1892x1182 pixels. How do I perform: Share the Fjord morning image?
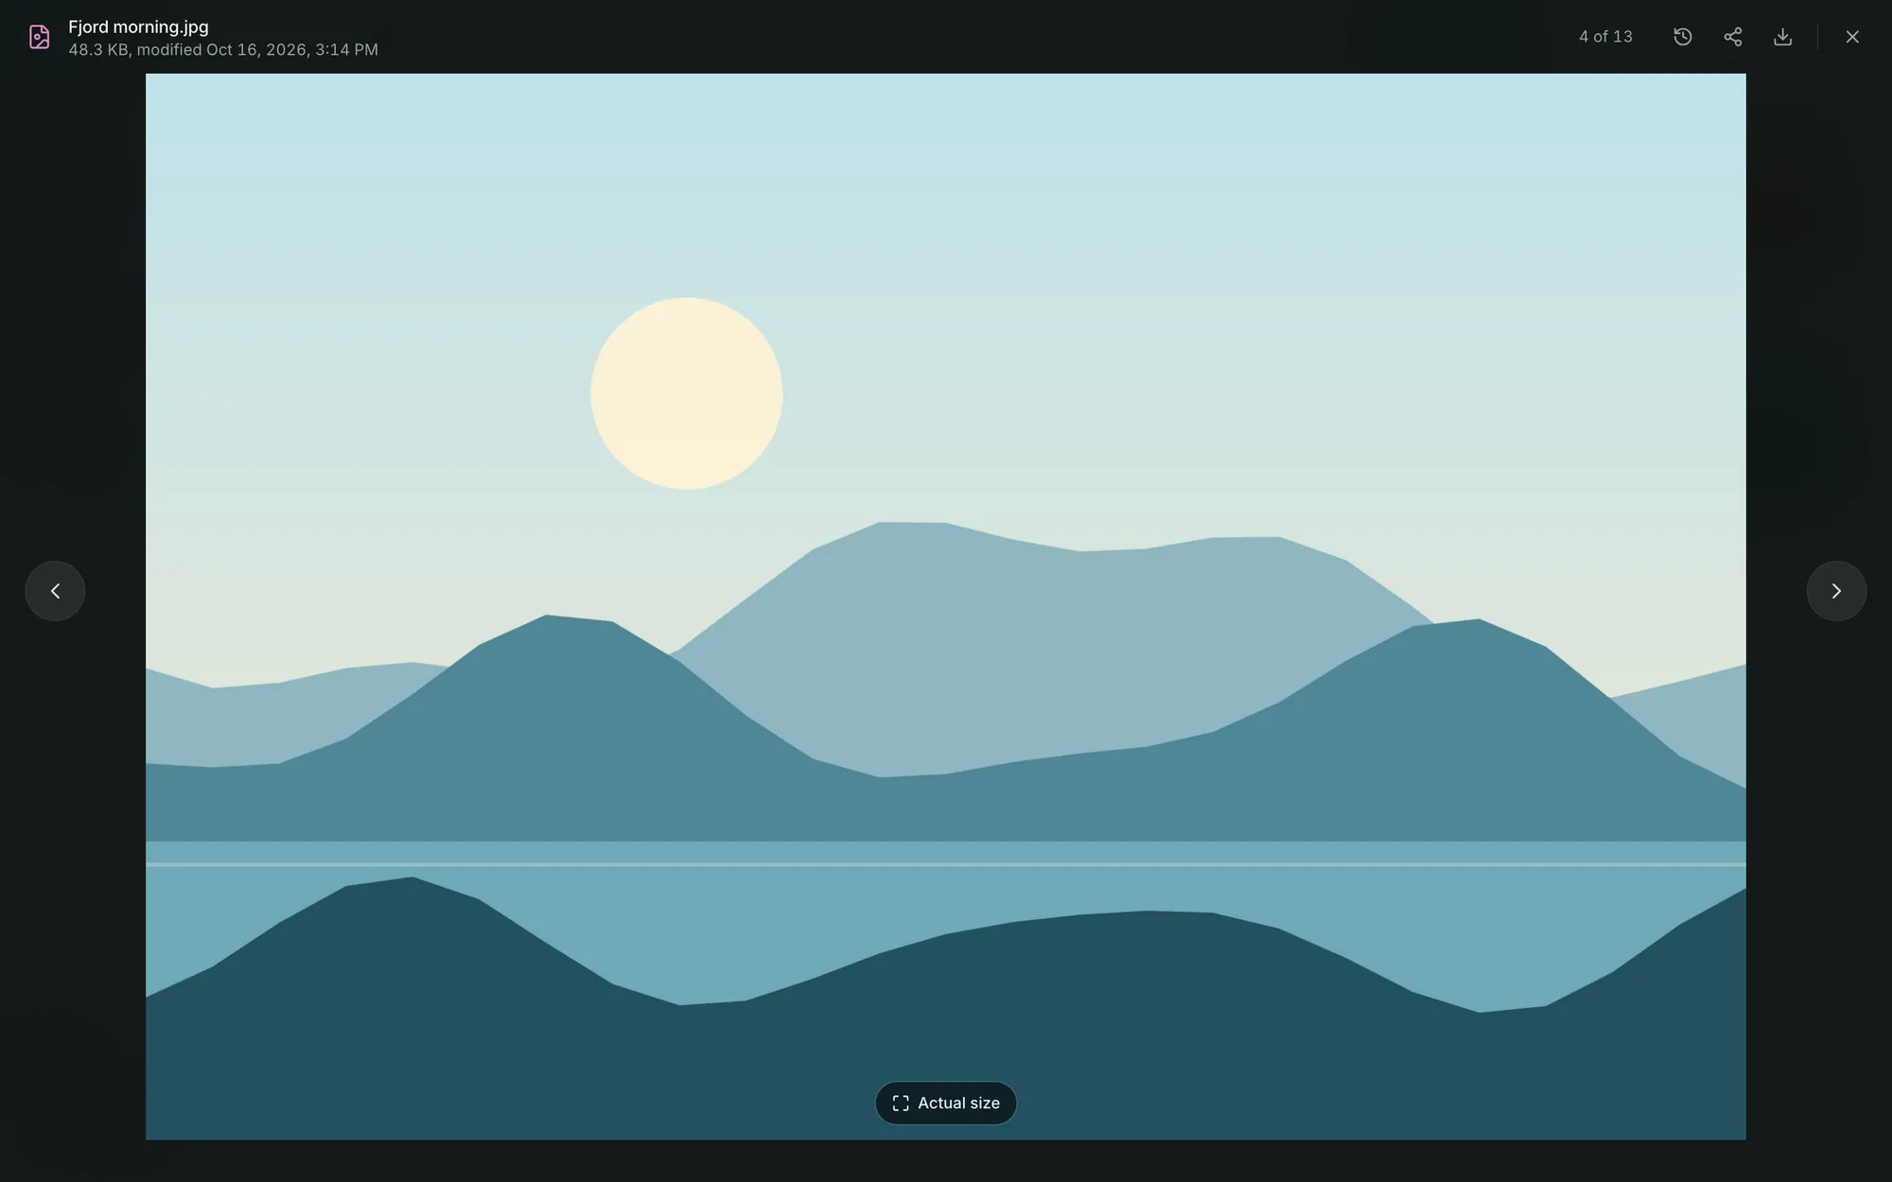[x=1732, y=37]
